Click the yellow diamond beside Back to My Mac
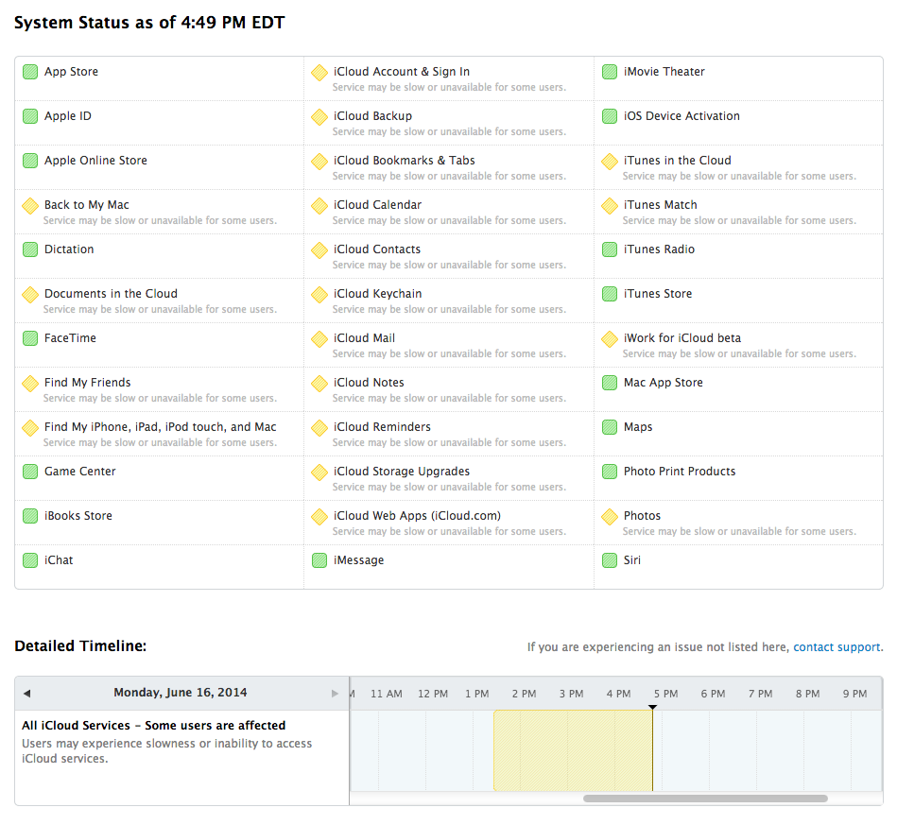 (x=30, y=205)
